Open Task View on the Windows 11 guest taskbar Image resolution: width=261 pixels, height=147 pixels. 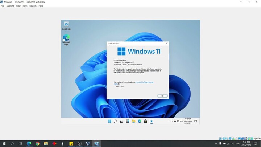pyautogui.click(x=121, y=121)
